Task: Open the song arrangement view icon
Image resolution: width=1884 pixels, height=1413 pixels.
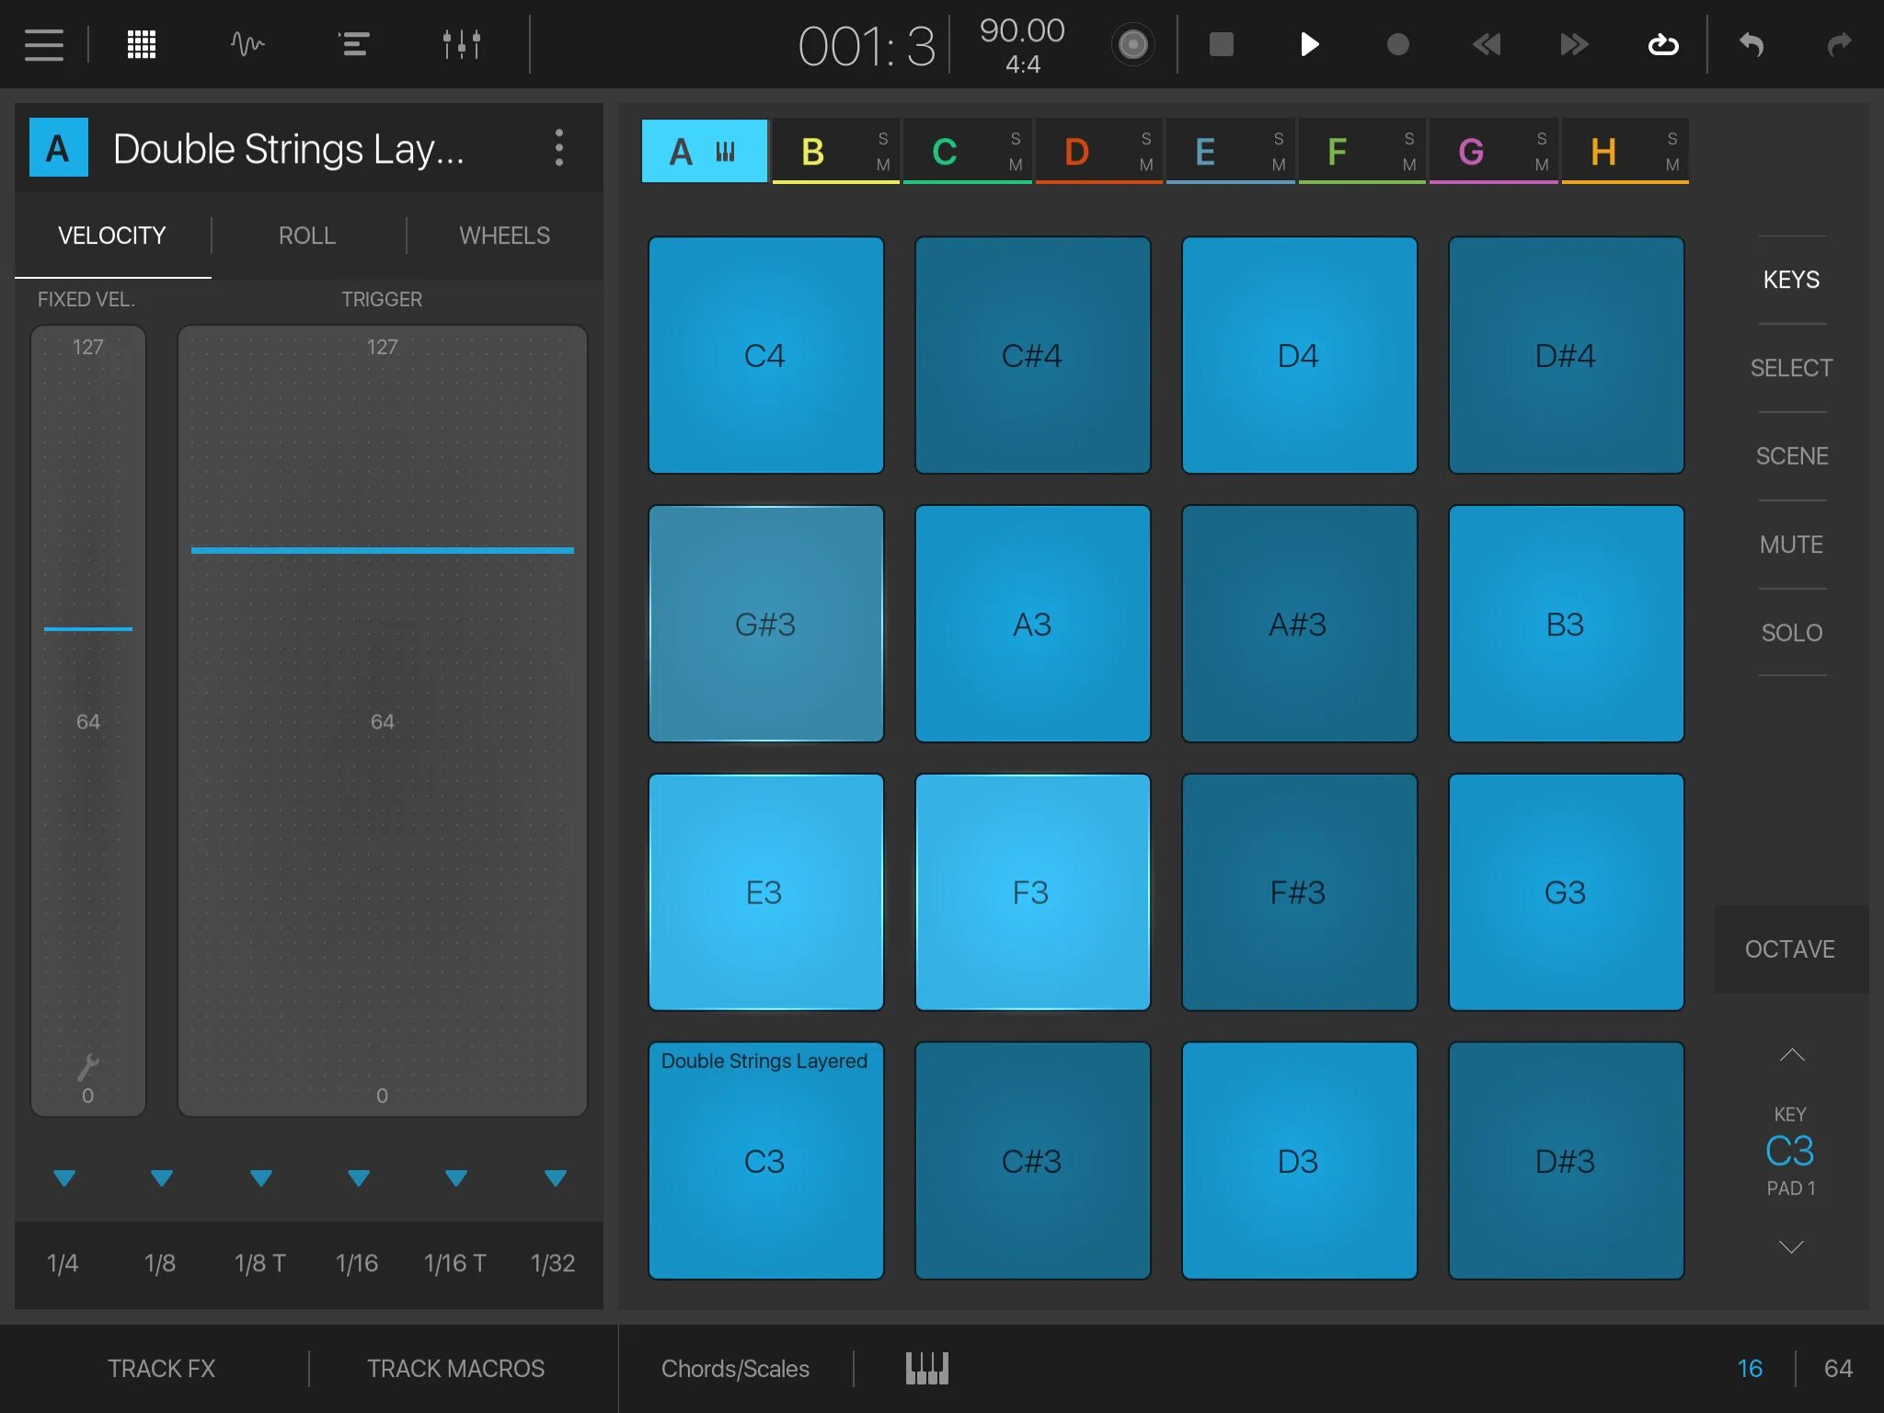Action: point(354,44)
